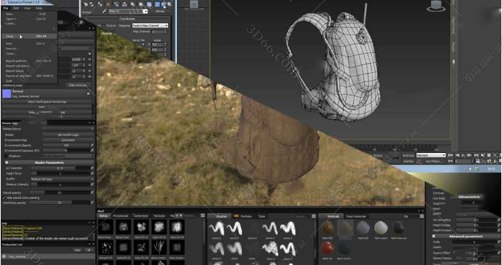This screenshot has width=502, height=265.
Task: Click the Set Key button in 3ds Max
Action: click(x=409, y=162)
